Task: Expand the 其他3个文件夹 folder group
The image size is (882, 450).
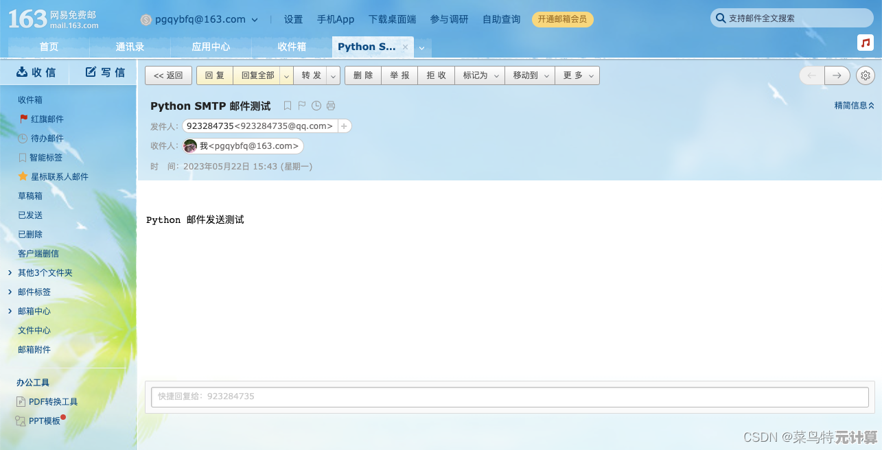Action: click(46, 272)
